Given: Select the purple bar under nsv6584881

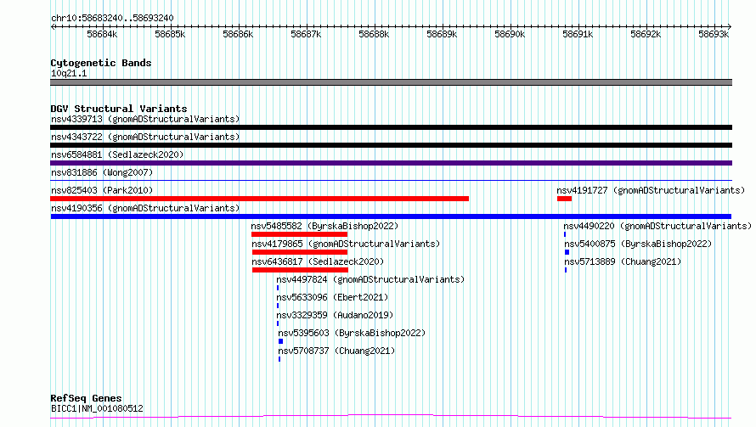Looking at the screenshot, I should pyautogui.click(x=391, y=163).
